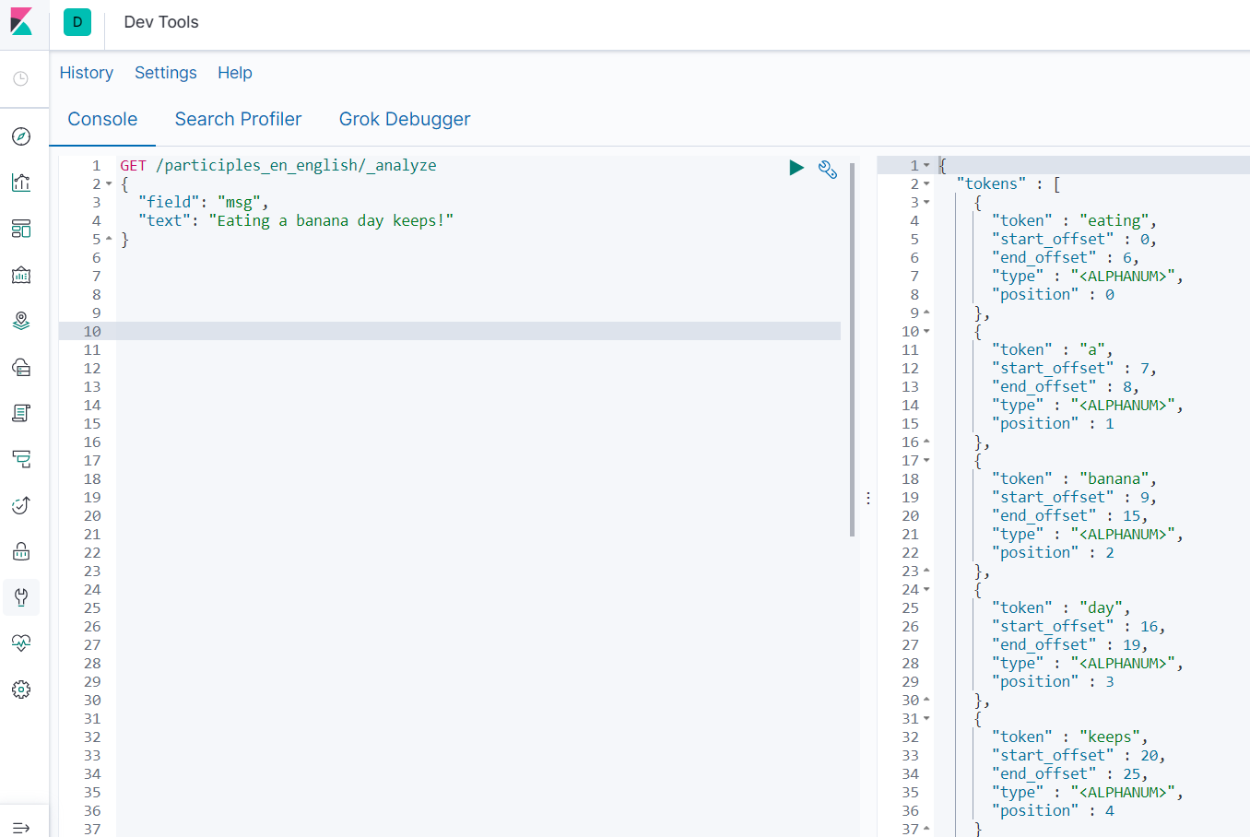Open Recently viewed clock icon
Image resolution: width=1250 pixels, height=837 pixels.
21,79
